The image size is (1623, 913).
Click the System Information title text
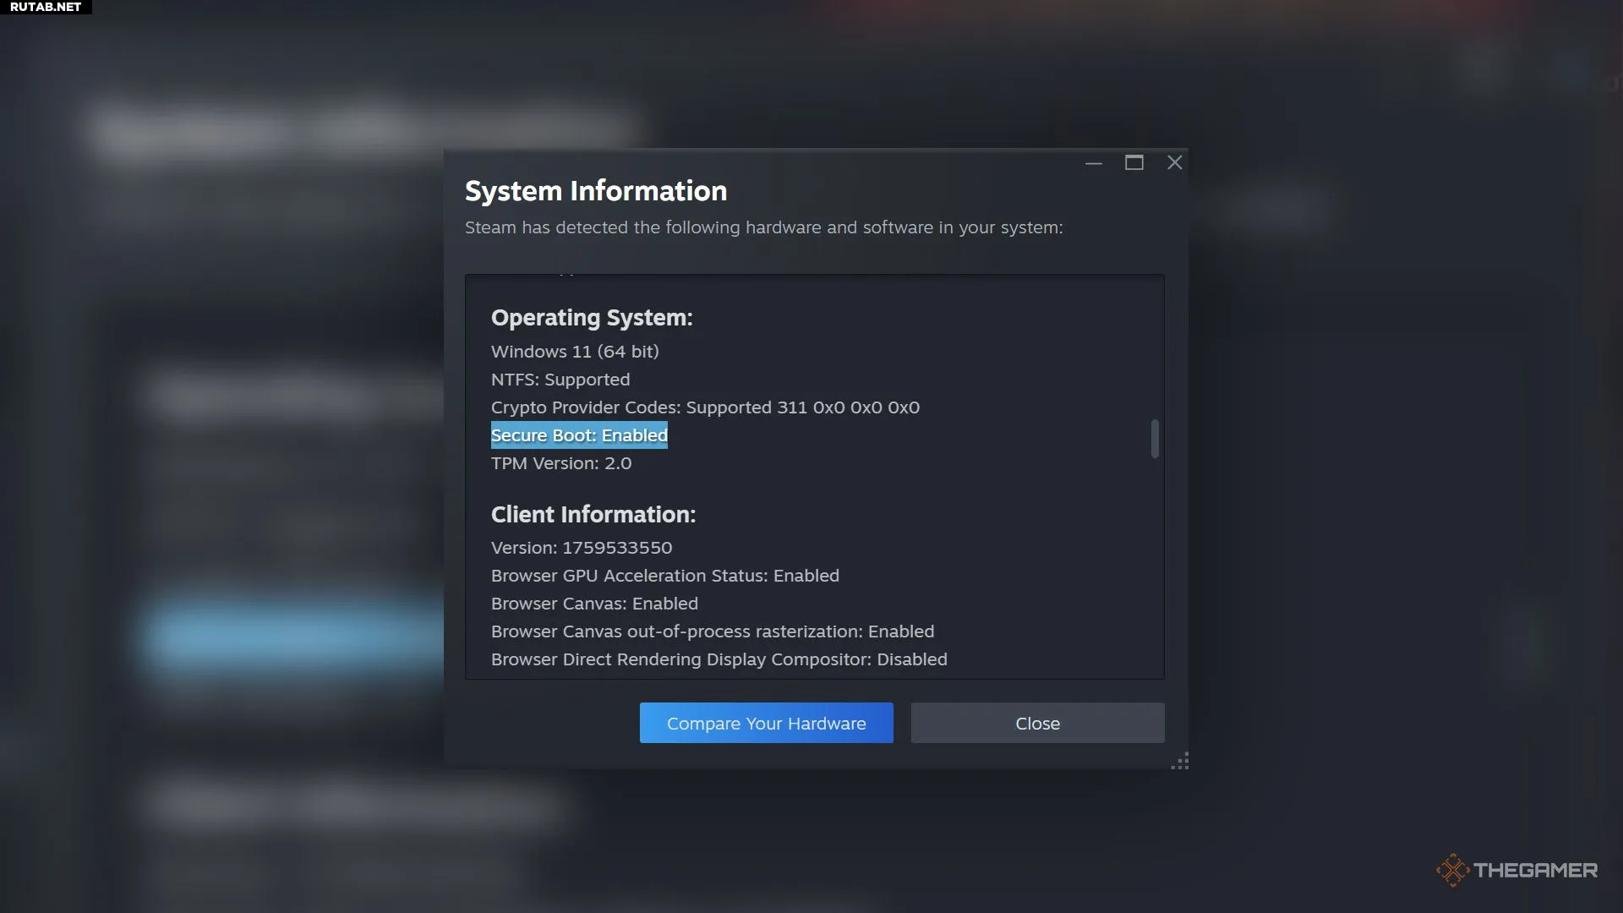pyautogui.click(x=596, y=191)
